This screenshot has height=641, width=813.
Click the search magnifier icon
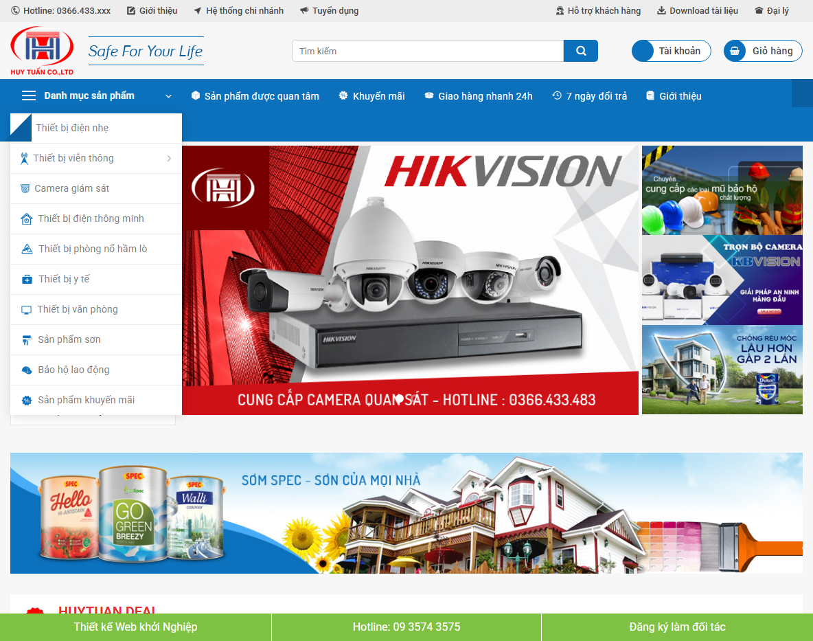580,50
